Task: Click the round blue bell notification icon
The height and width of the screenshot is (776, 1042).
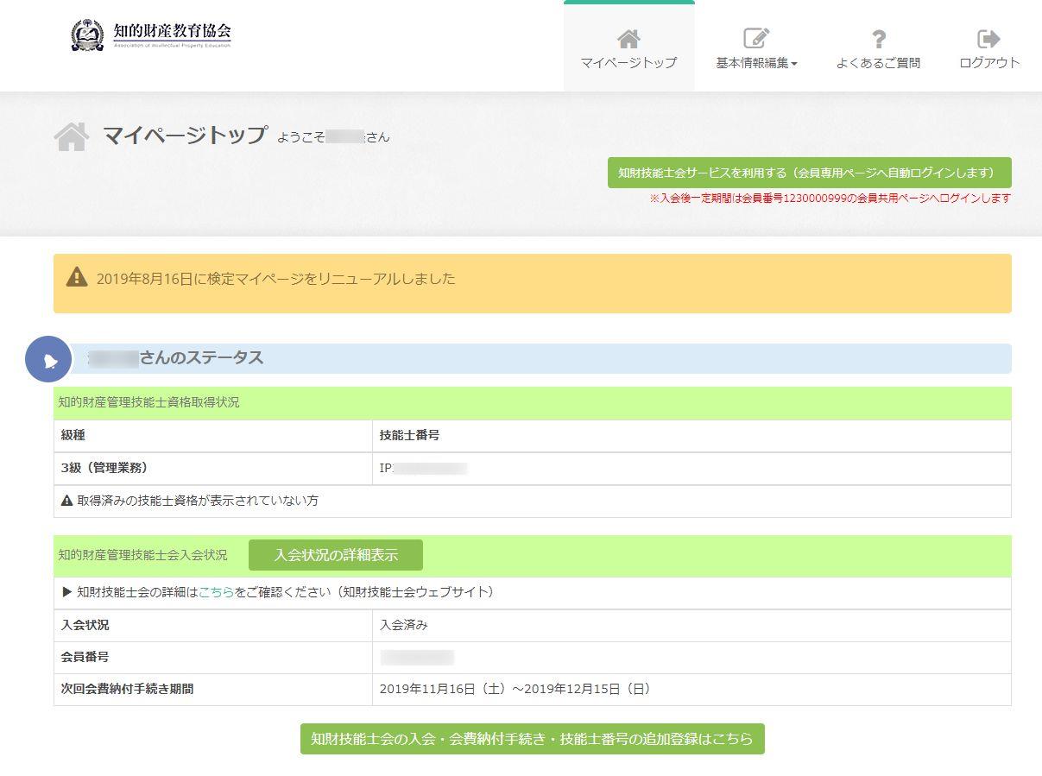Action: tap(49, 359)
